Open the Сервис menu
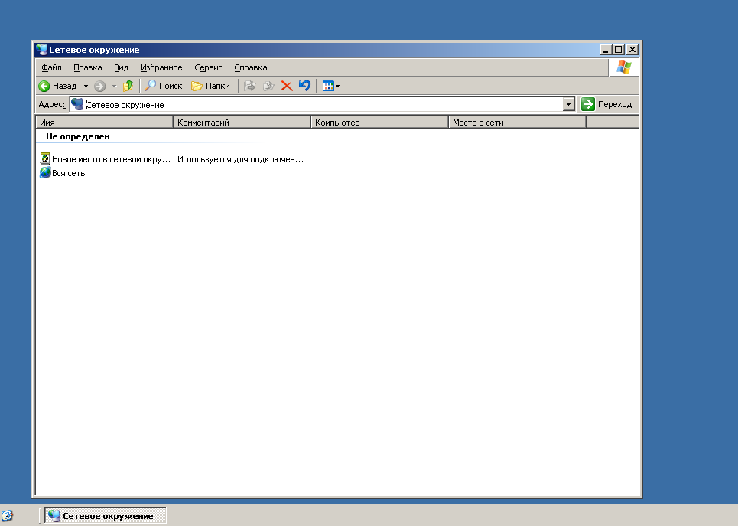 click(208, 67)
